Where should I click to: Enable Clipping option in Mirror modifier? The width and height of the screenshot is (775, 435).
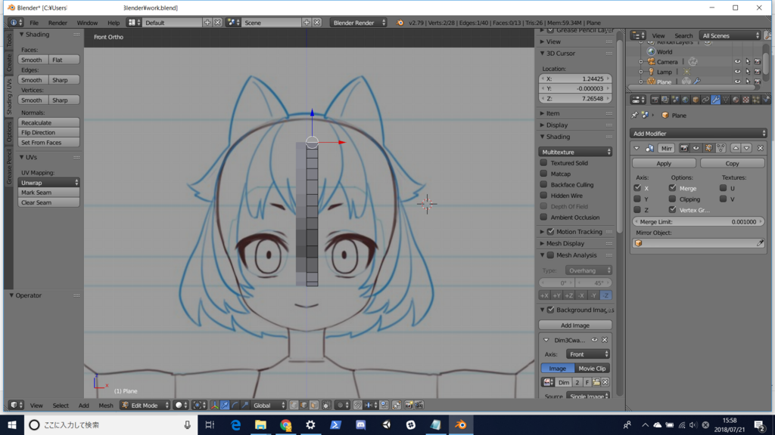coord(671,199)
